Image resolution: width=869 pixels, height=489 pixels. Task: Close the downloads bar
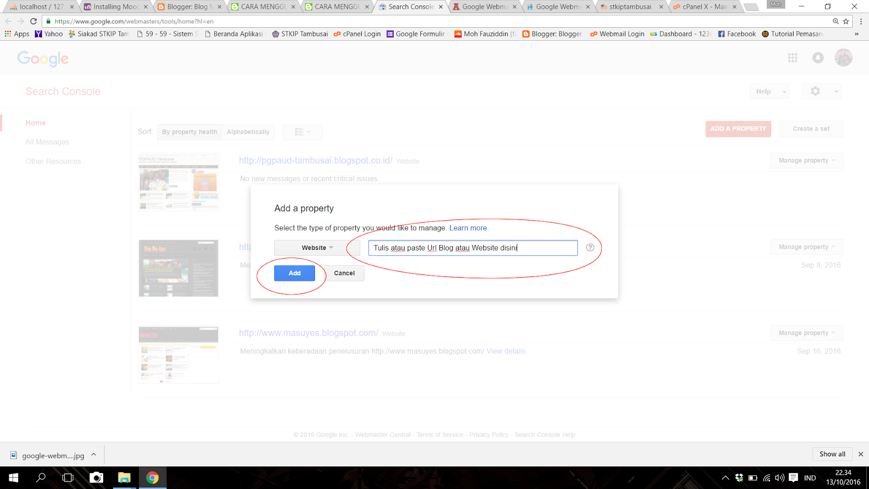(860, 454)
